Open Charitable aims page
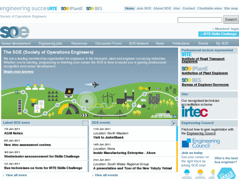 [209, 9]
